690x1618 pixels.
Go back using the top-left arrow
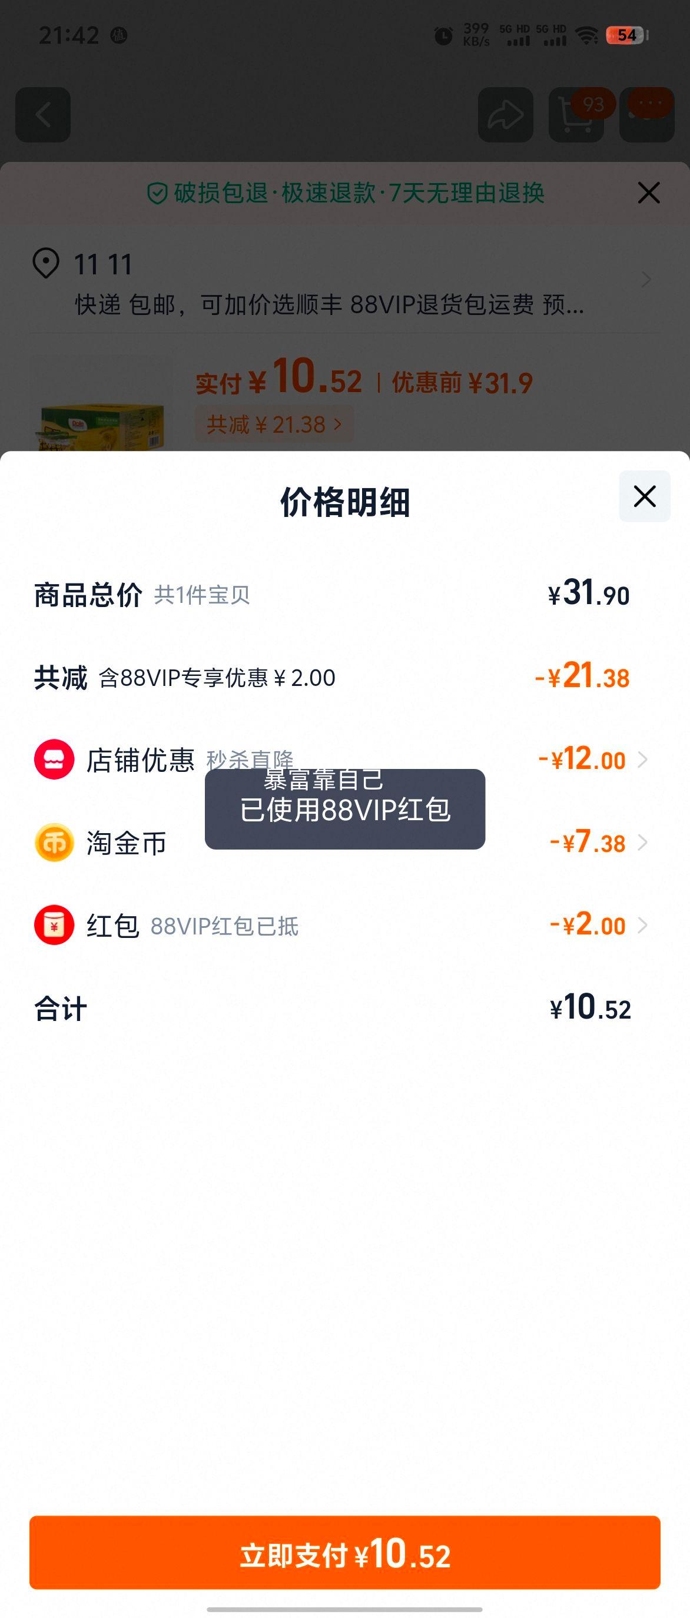click(x=43, y=114)
